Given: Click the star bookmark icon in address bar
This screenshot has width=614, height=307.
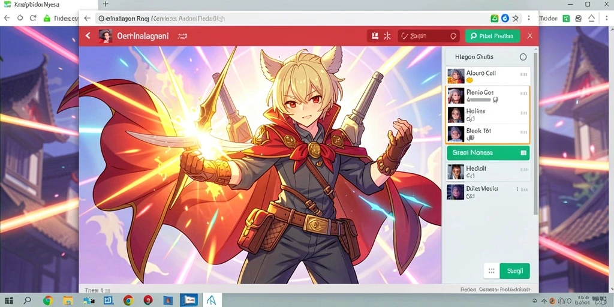Looking at the screenshot, I should (515, 18).
